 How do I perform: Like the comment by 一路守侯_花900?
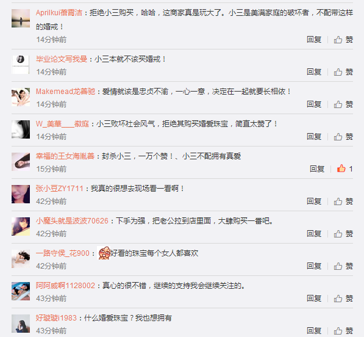pos(343,266)
